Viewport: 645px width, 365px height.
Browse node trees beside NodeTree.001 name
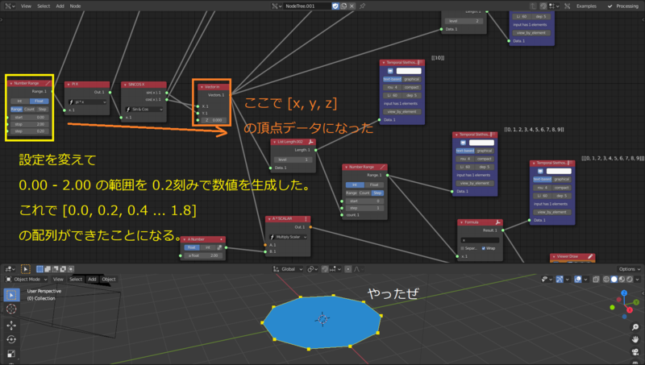pos(277,6)
